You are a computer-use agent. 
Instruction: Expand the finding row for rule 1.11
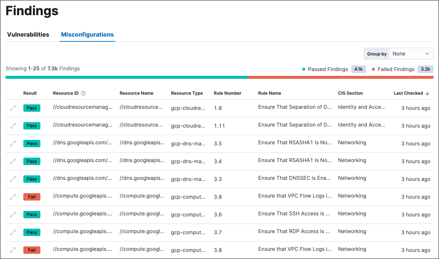(x=13, y=126)
